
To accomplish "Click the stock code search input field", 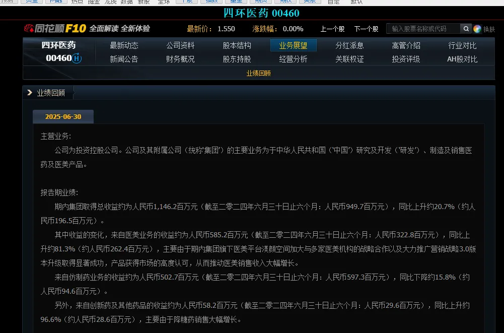I will tap(423, 29).
